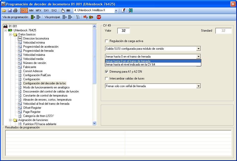Select Velocidad máxima item

(x=34, y=55)
